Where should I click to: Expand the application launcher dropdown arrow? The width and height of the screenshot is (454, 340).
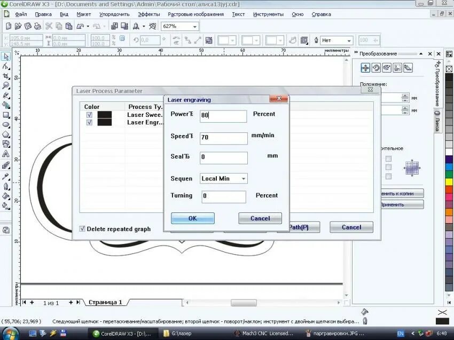[x=144, y=26]
